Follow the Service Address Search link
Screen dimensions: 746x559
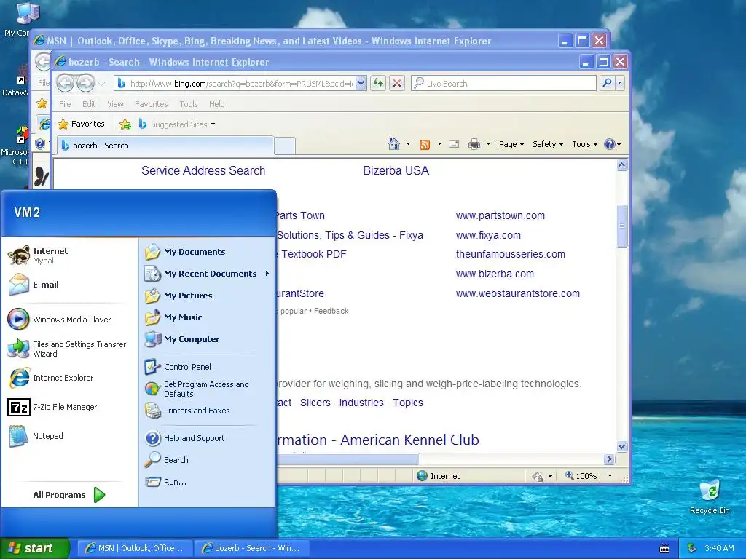[203, 170]
